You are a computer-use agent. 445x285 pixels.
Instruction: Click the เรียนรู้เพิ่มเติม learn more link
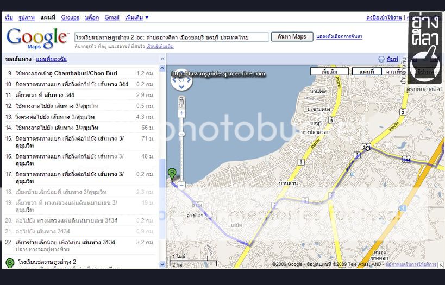point(160,46)
